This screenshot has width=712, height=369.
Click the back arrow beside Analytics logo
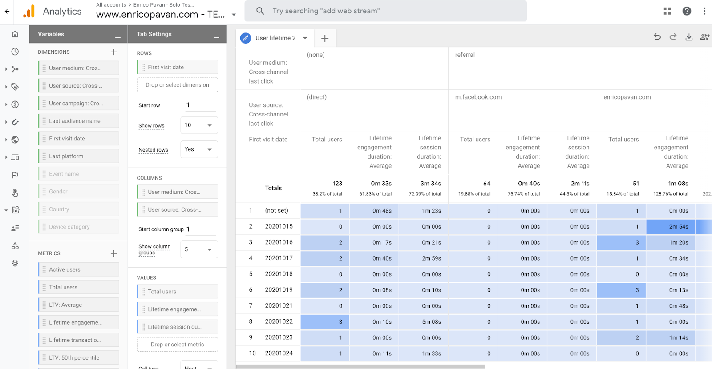pos(7,12)
